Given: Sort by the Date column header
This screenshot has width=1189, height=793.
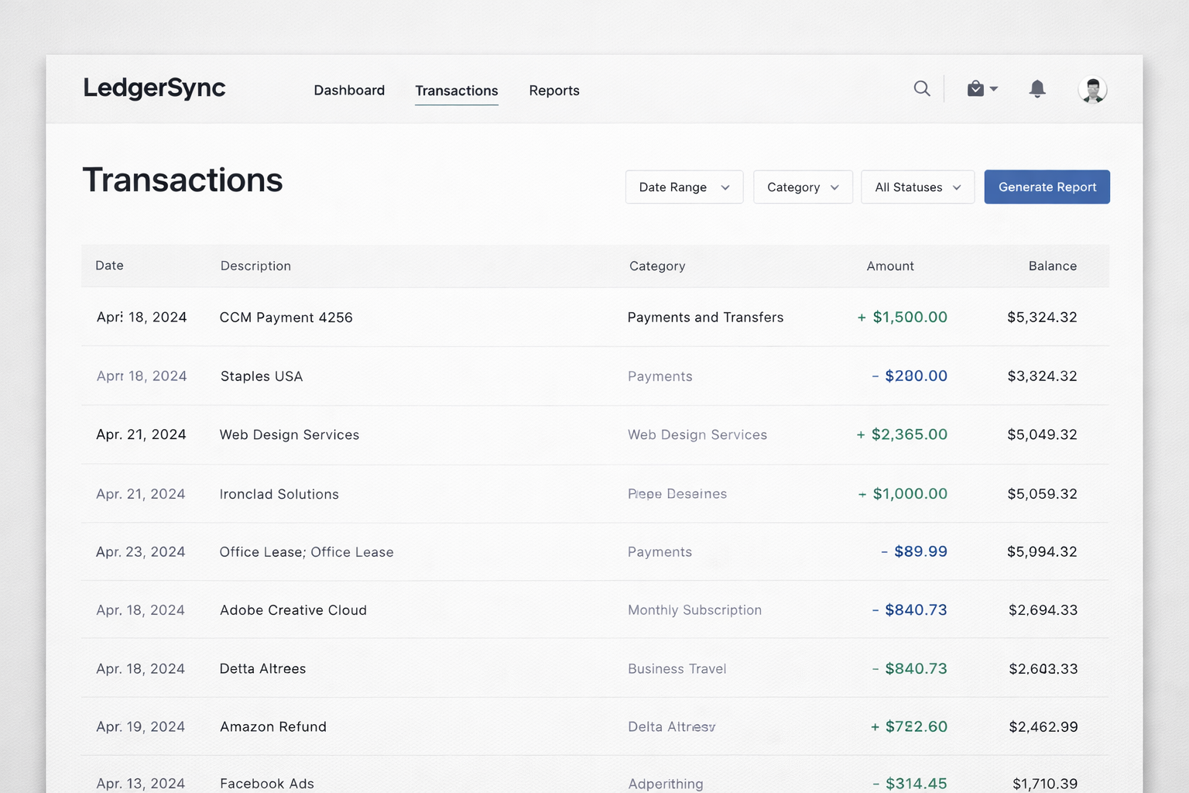Looking at the screenshot, I should [109, 266].
